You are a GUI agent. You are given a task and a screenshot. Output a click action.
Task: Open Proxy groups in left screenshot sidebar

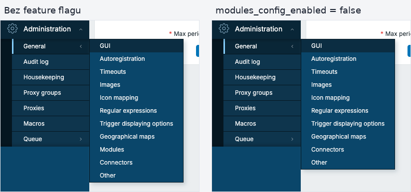pyautogui.click(x=50, y=93)
